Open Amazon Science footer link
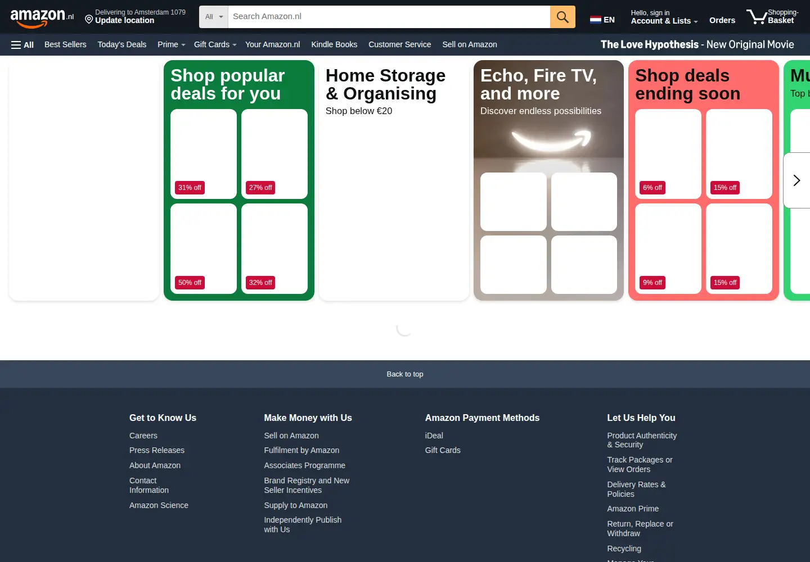Viewport: 810px width, 562px height. coord(159,505)
